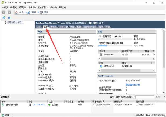This screenshot has width=166, height=117.
Task: Click network list scroll left arrow
Action: click(x=100, y=70)
